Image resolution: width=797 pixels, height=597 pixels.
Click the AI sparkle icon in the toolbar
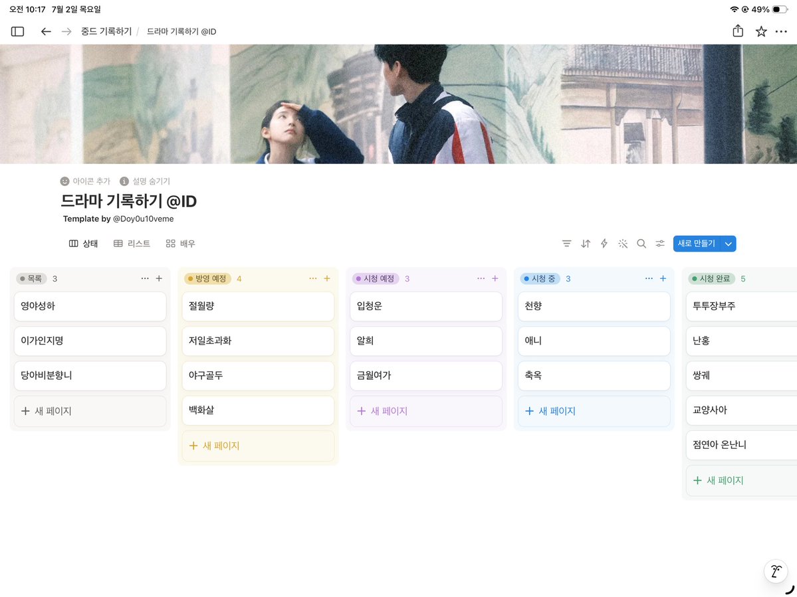coord(623,244)
